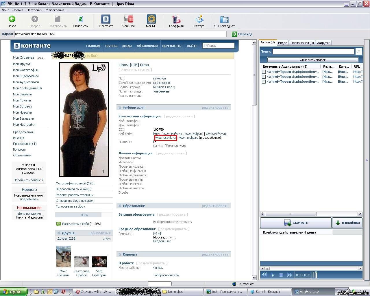
Task: Switch to the Загрузки tab
Action: tap(323, 43)
